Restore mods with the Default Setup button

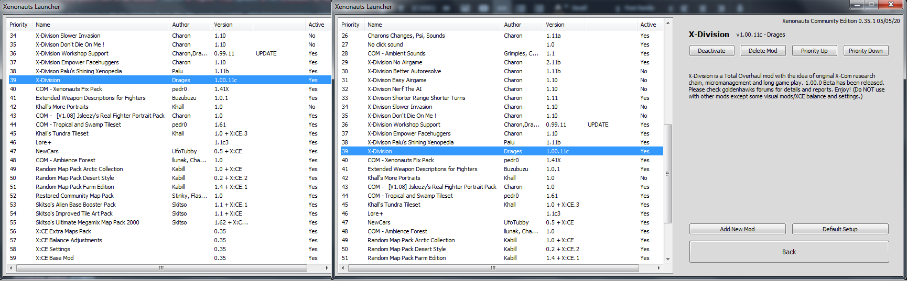click(840, 229)
